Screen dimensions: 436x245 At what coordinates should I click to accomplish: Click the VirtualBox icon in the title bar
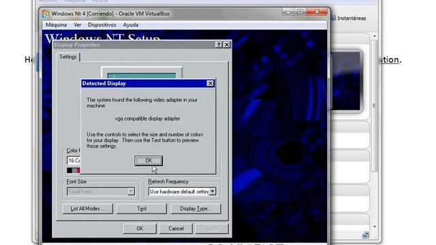pos(46,14)
